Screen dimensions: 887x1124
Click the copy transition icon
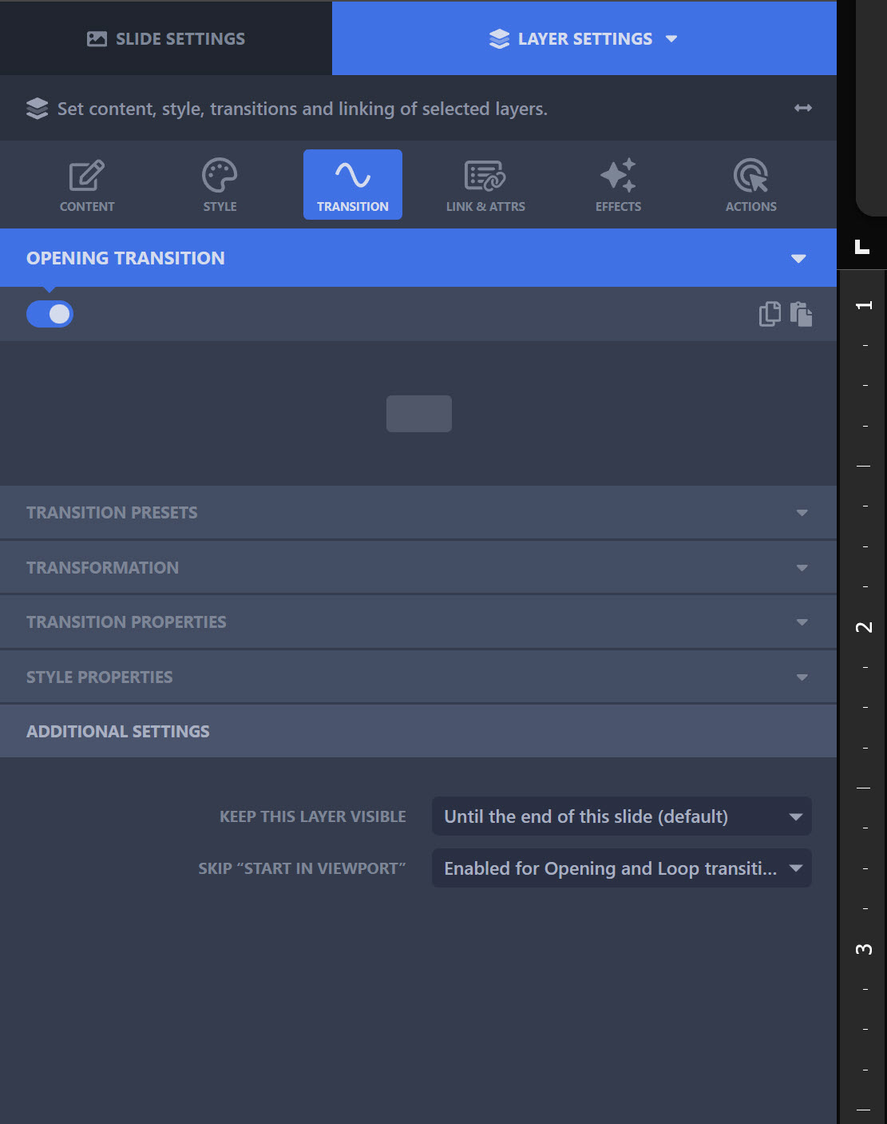[x=770, y=314]
